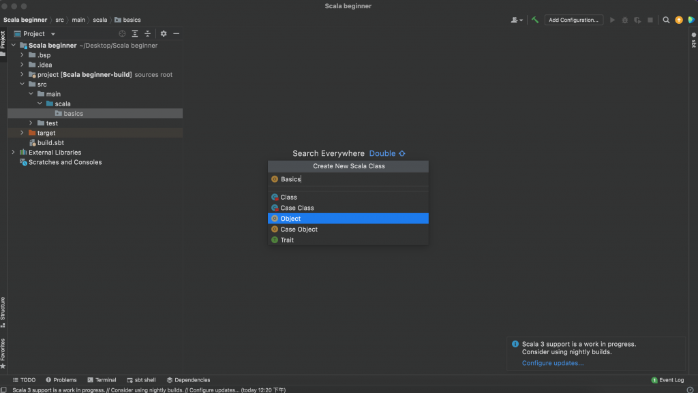Click the Collapse All icon
Viewport: 698px width, 393px height.
[147, 33]
